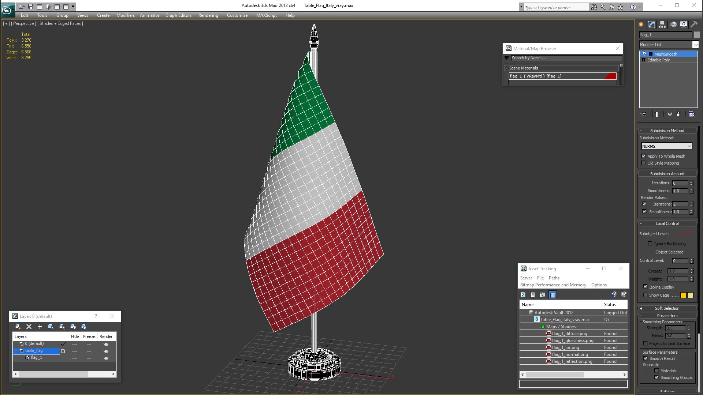The width and height of the screenshot is (703, 395).
Task: Open the Hierarchy command panel tab
Action: [662, 25]
